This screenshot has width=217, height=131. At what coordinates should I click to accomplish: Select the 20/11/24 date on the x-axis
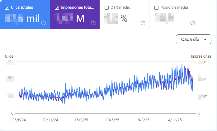(x=50, y=120)
